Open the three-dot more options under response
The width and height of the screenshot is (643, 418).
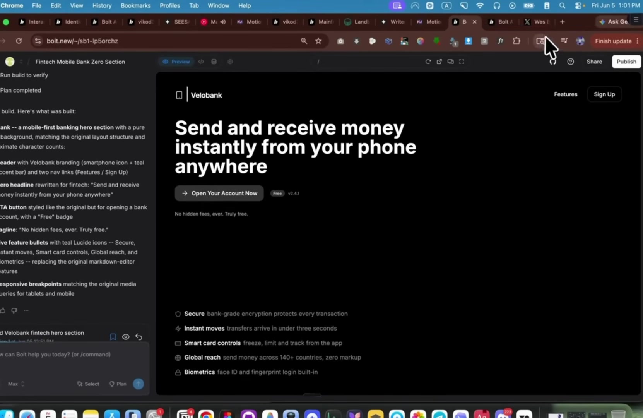pos(26,310)
